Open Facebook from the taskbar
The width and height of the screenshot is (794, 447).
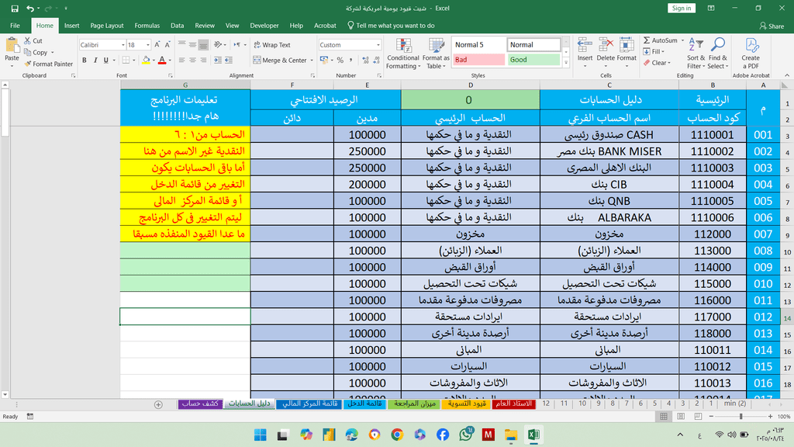(x=443, y=435)
